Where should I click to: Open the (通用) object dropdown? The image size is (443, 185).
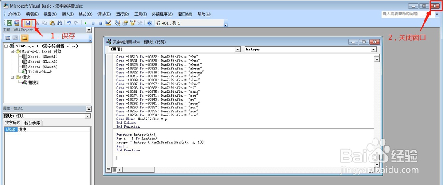tap(237, 50)
